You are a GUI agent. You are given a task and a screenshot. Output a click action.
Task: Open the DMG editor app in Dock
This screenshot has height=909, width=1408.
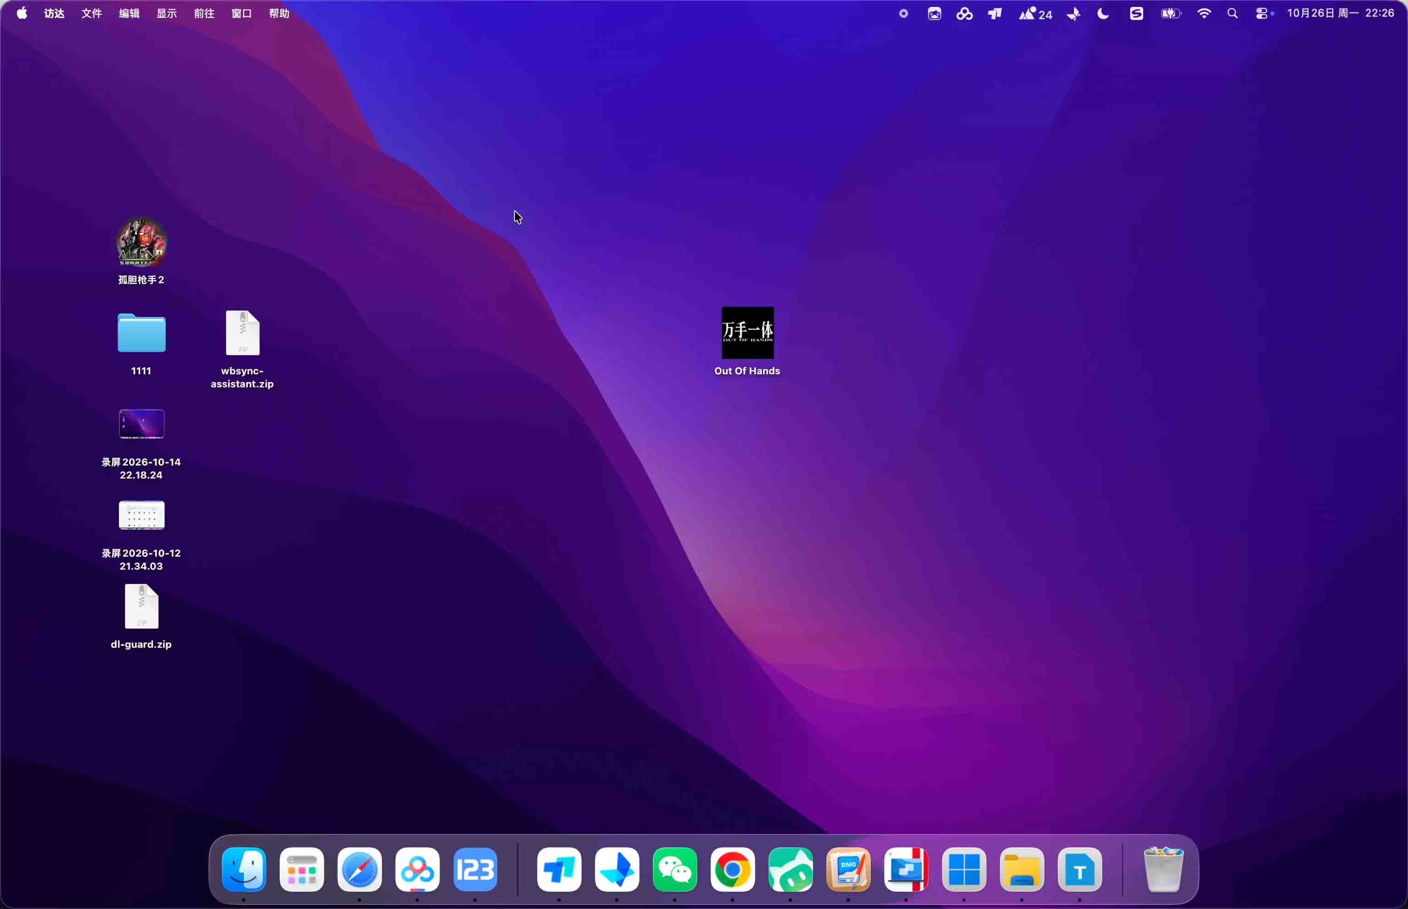point(848,870)
